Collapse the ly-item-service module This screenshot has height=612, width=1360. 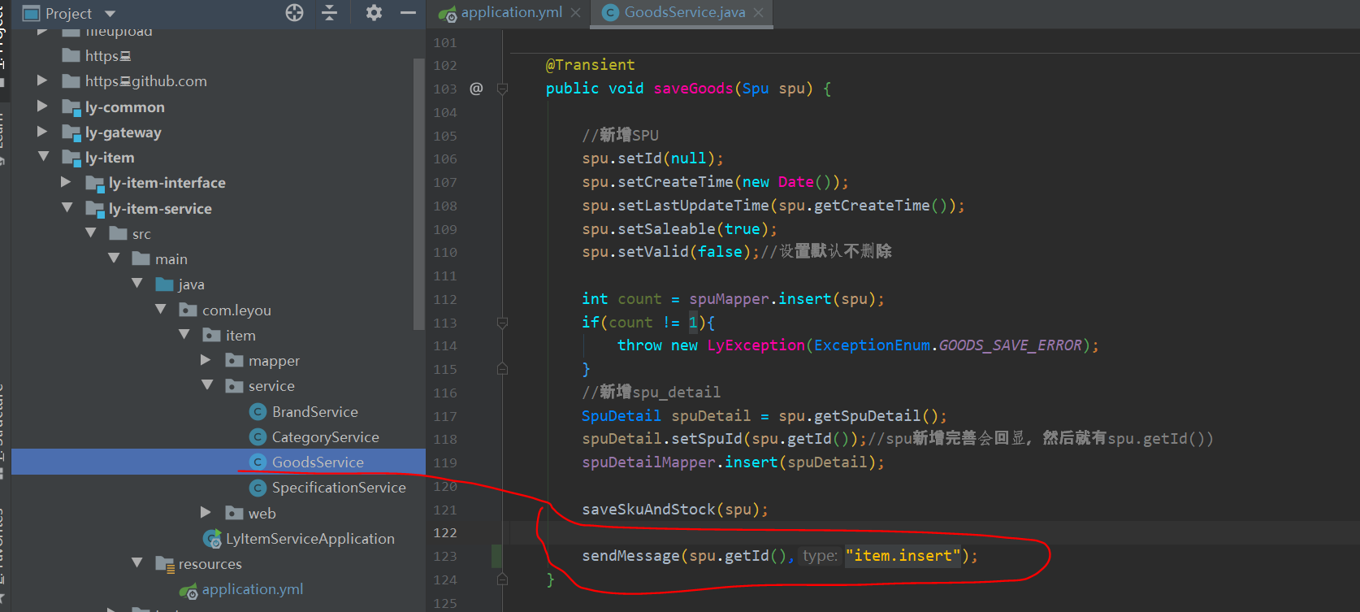tap(67, 207)
